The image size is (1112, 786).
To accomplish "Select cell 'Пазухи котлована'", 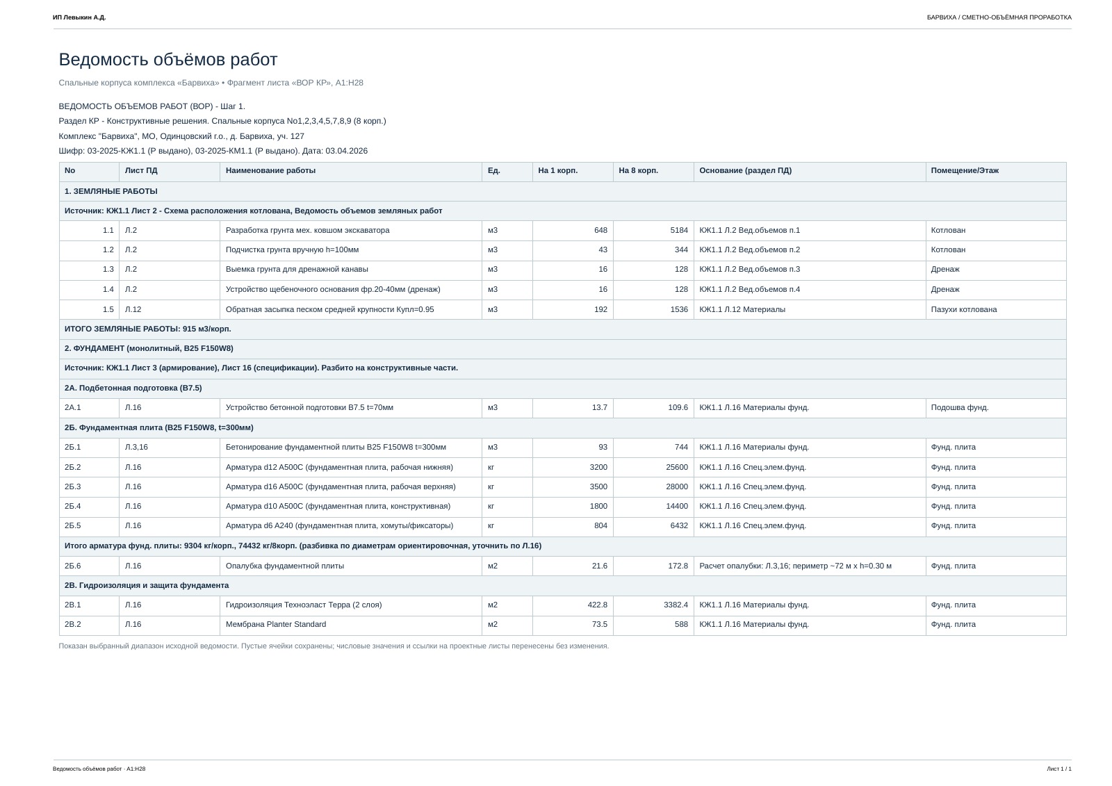I will click(x=996, y=310).
